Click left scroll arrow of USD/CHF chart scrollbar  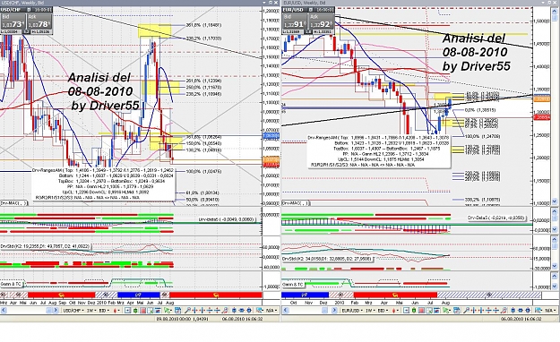pyautogui.click(x=4, y=311)
